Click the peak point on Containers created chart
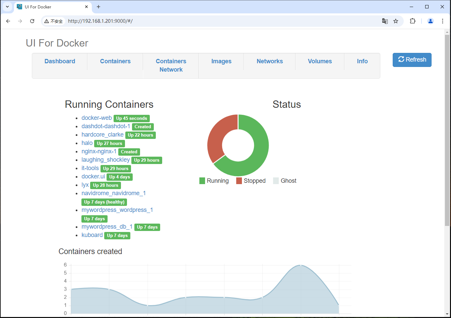This screenshot has width=451, height=318. tap(301, 265)
